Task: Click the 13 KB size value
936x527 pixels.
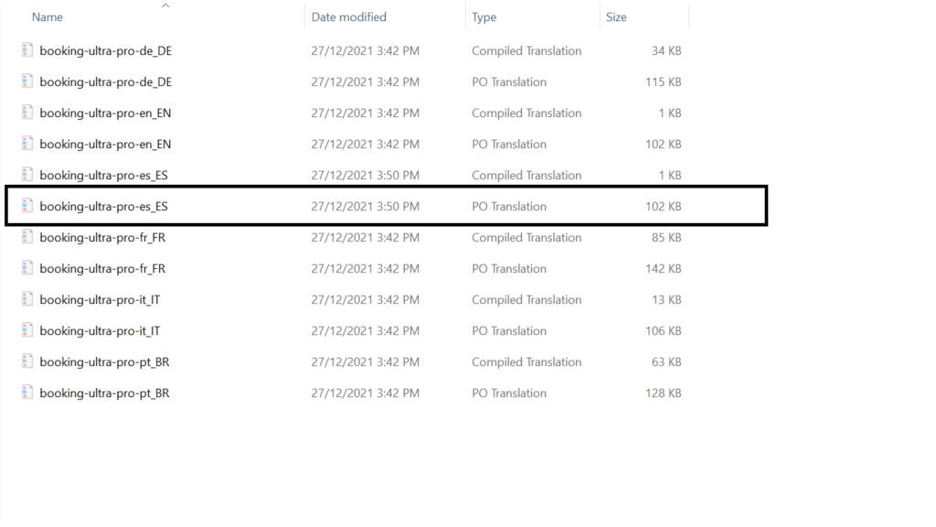Action: click(666, 299)
